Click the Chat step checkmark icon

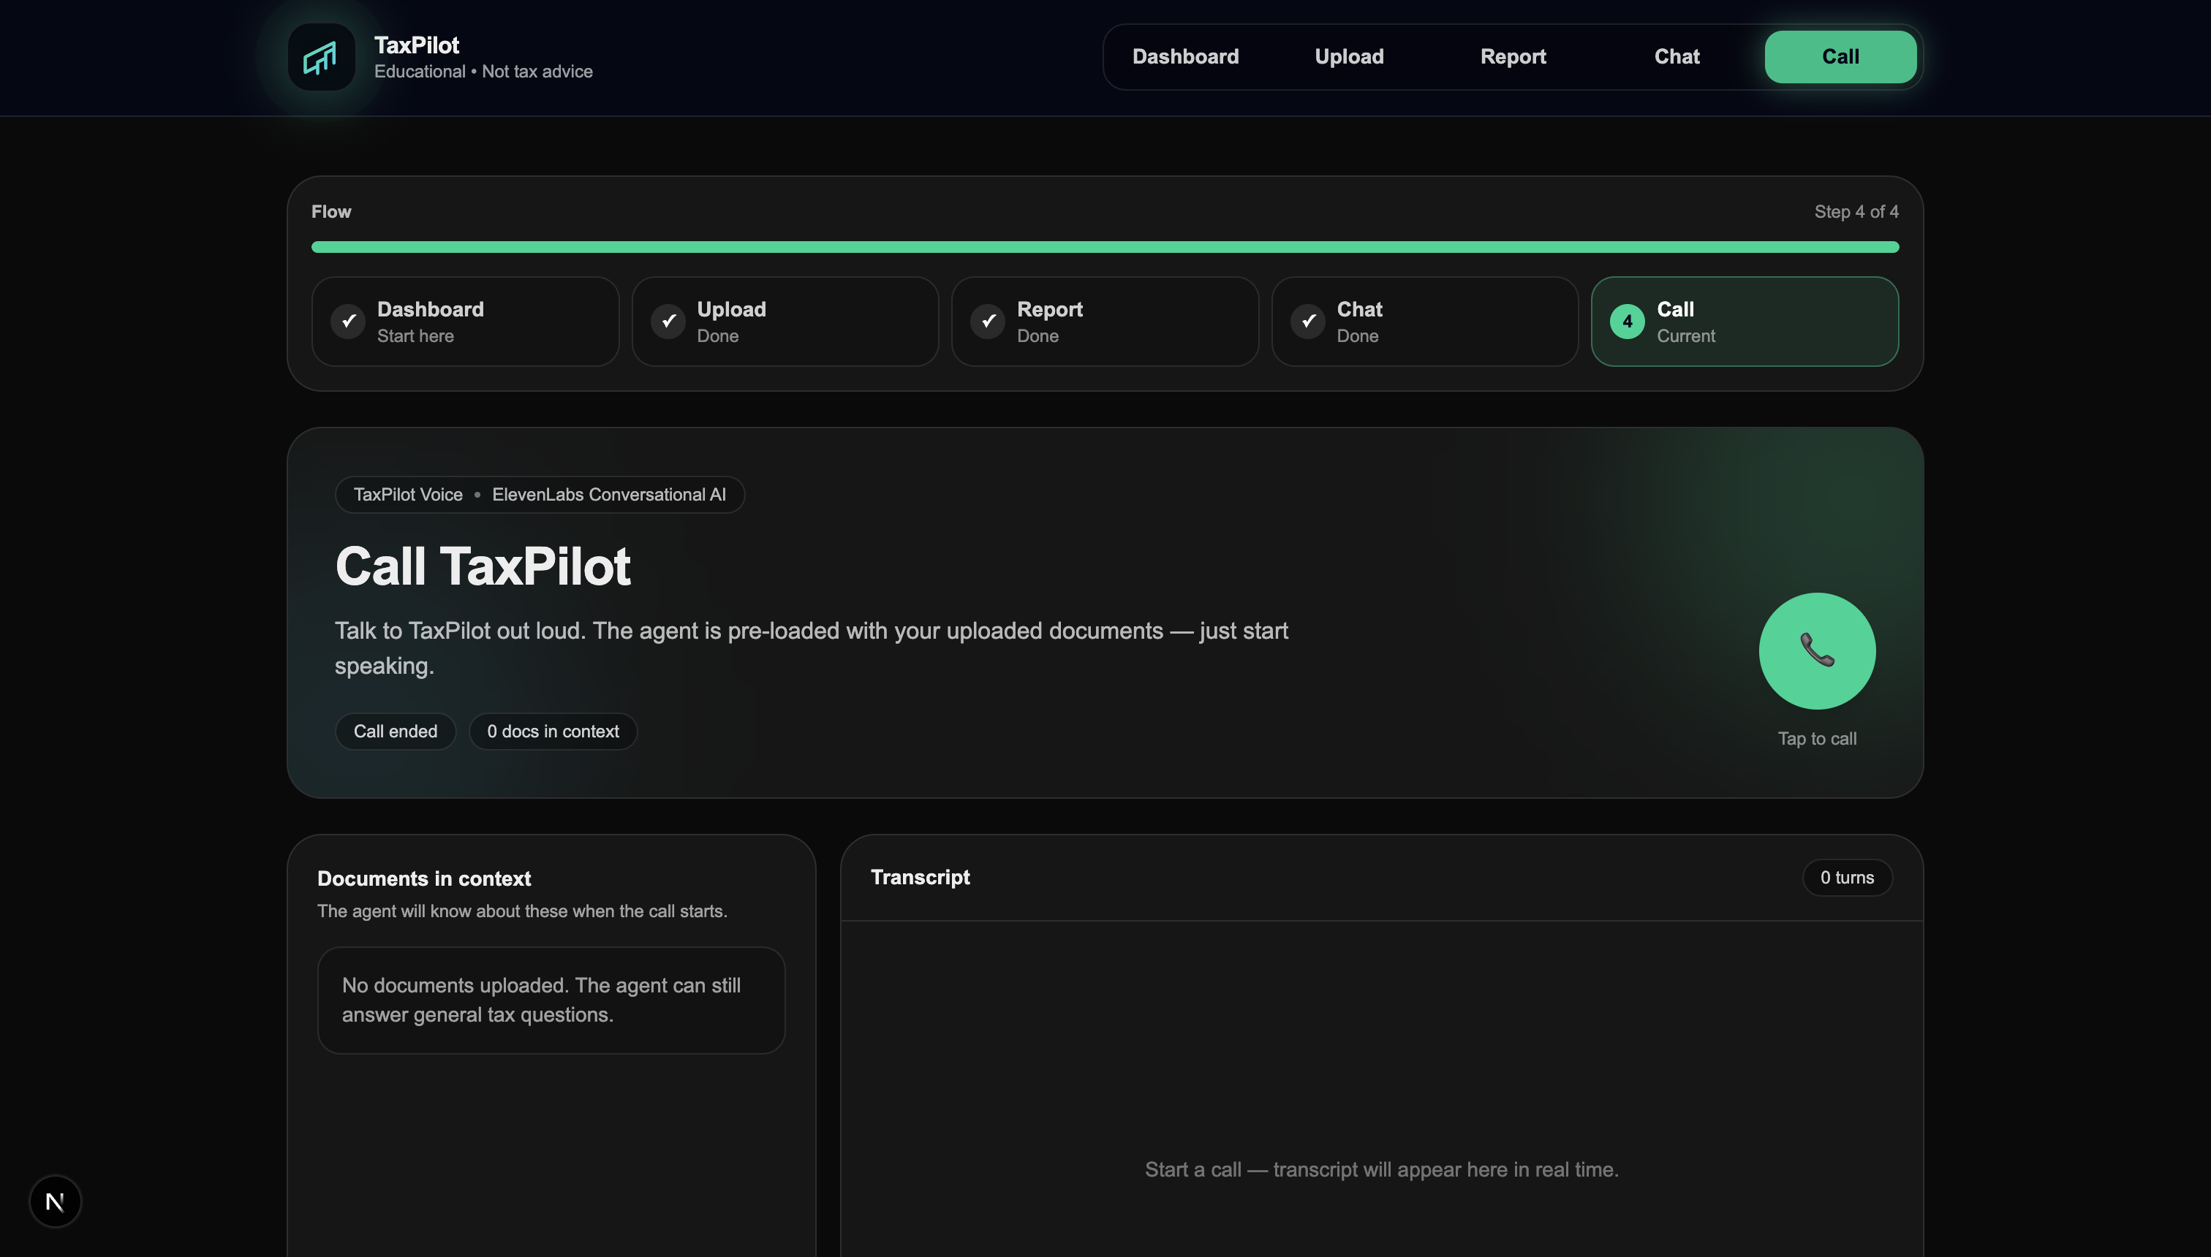tap(1307, 321)
